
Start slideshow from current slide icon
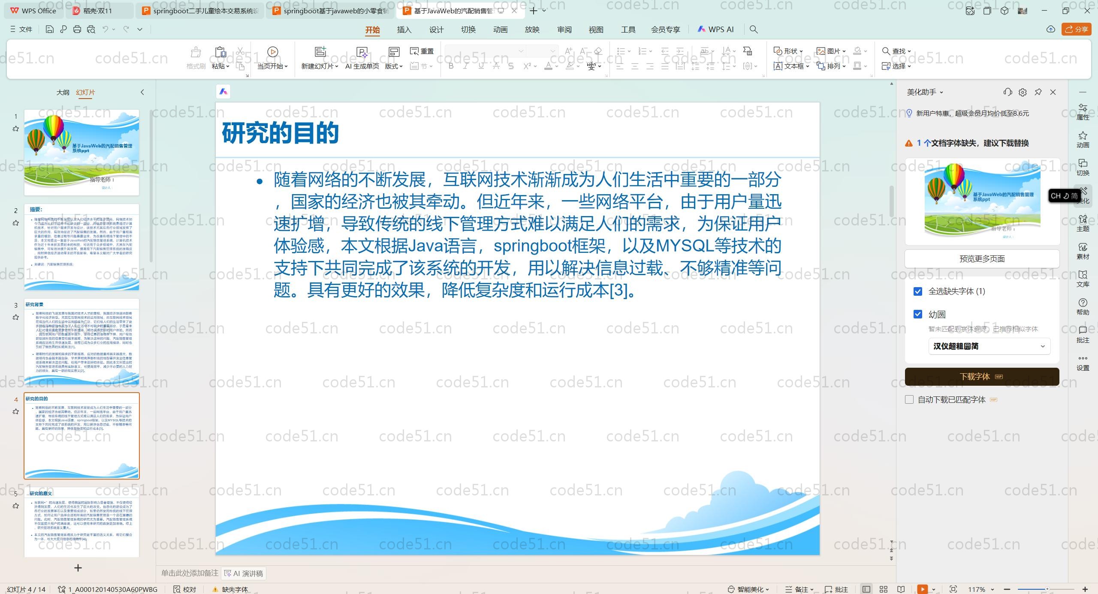(x=272, y=52)
